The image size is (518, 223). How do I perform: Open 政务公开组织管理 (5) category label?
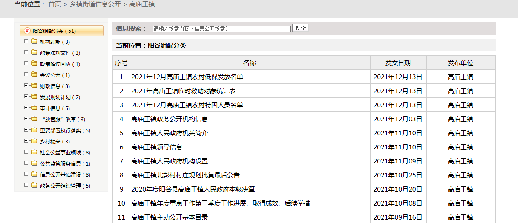click(x=65, y=186)
